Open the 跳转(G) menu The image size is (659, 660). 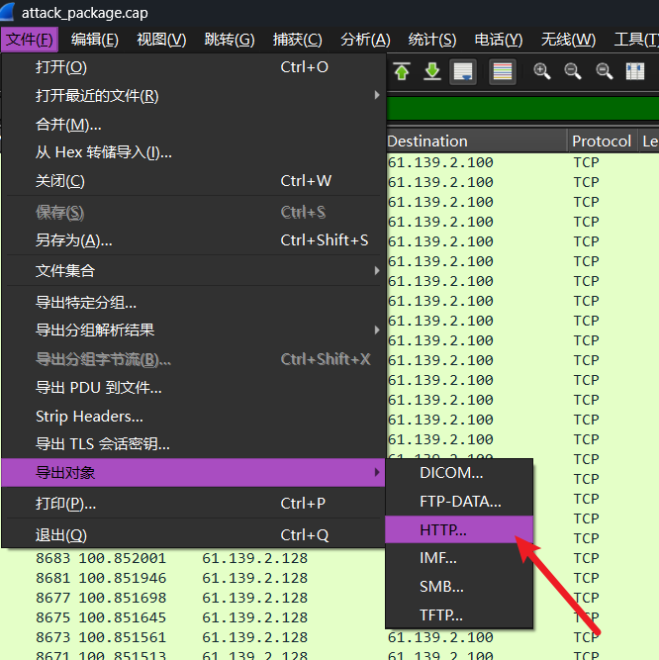230,40
